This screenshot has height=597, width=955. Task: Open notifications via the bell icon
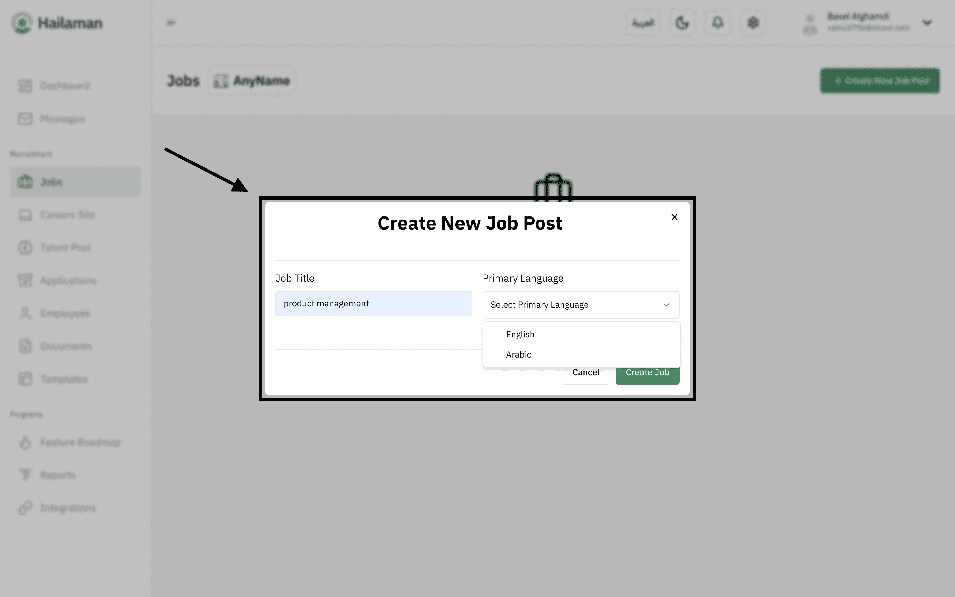coord(718,23)
